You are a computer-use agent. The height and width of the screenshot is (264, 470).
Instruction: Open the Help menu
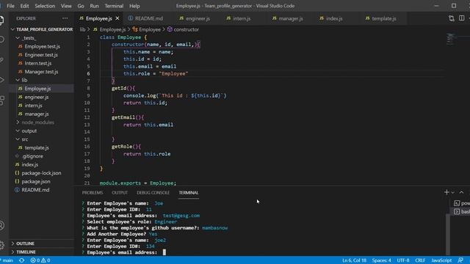(134, 6)
